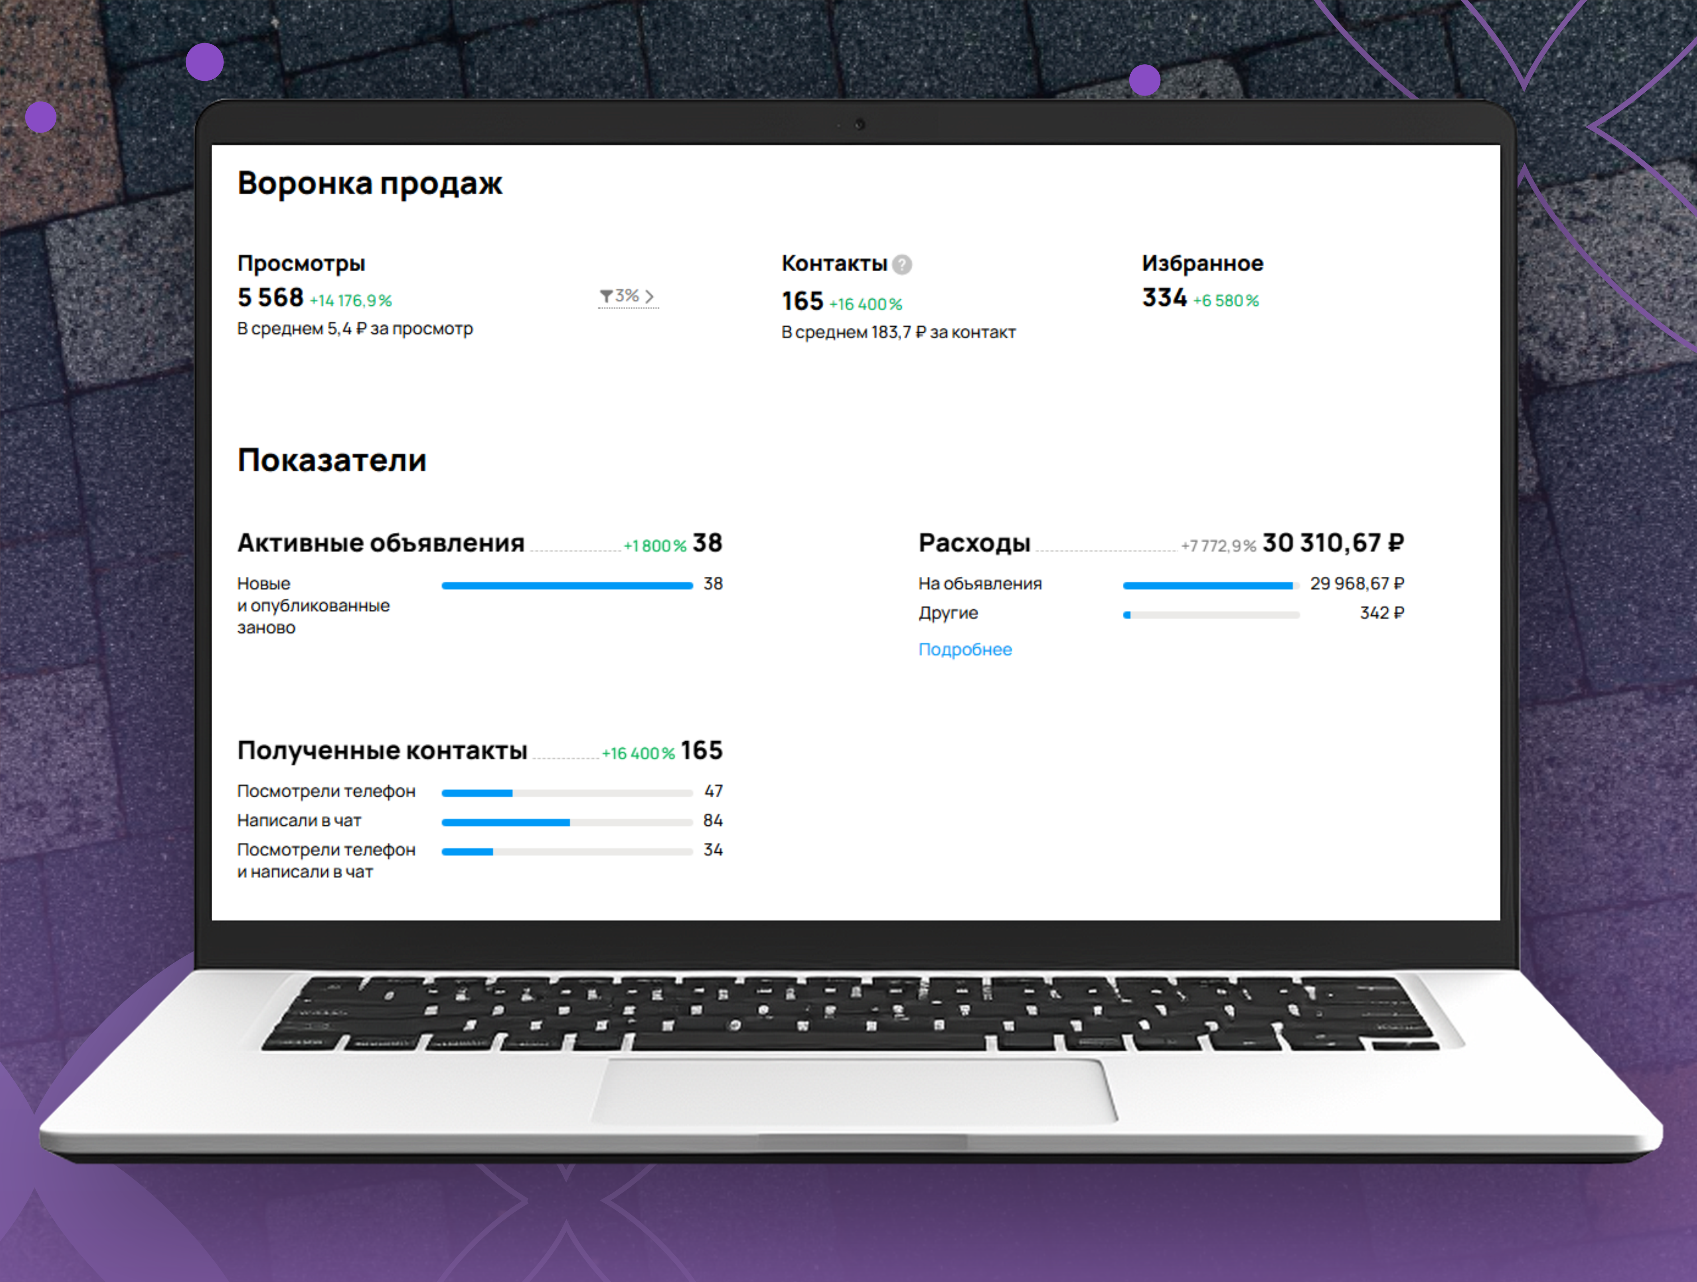Click the Воронка продаж heading
This screenshot has height=1282, width=1697.
tap(370, 184)
